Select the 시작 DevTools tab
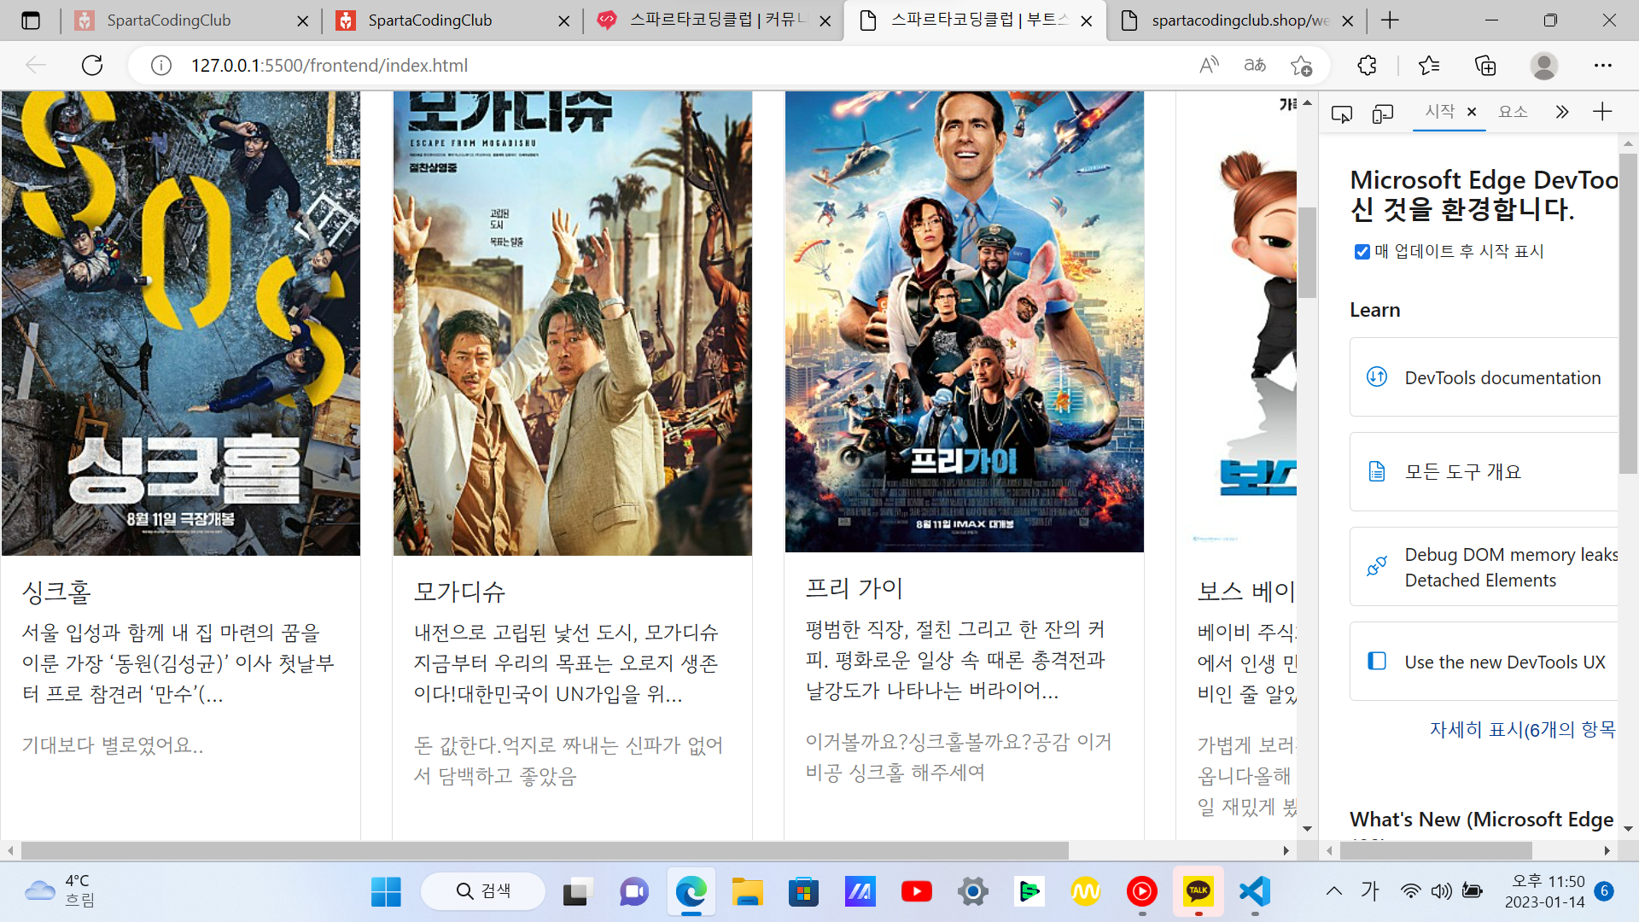This screenshot has height=922, width=1639. click(x=1439, y=112)
